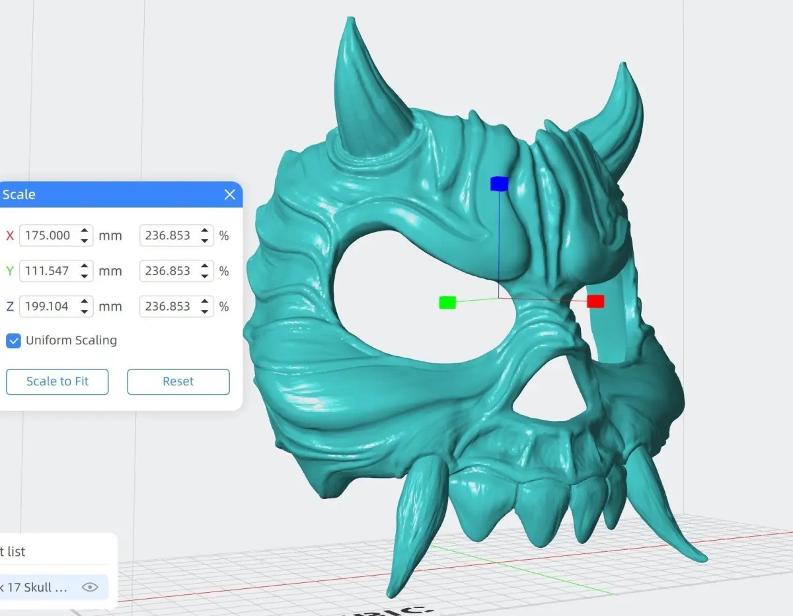Hide the Skull model via eye icon
793x616 pixels.
(x=90, y=587)
